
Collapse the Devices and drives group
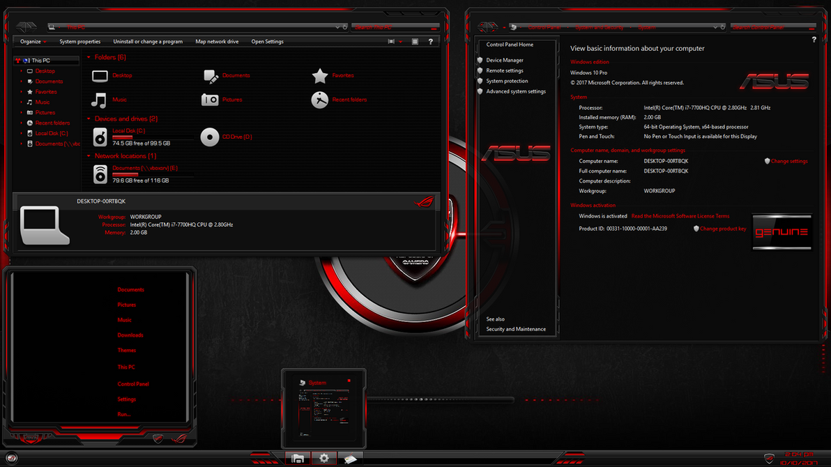89,119
